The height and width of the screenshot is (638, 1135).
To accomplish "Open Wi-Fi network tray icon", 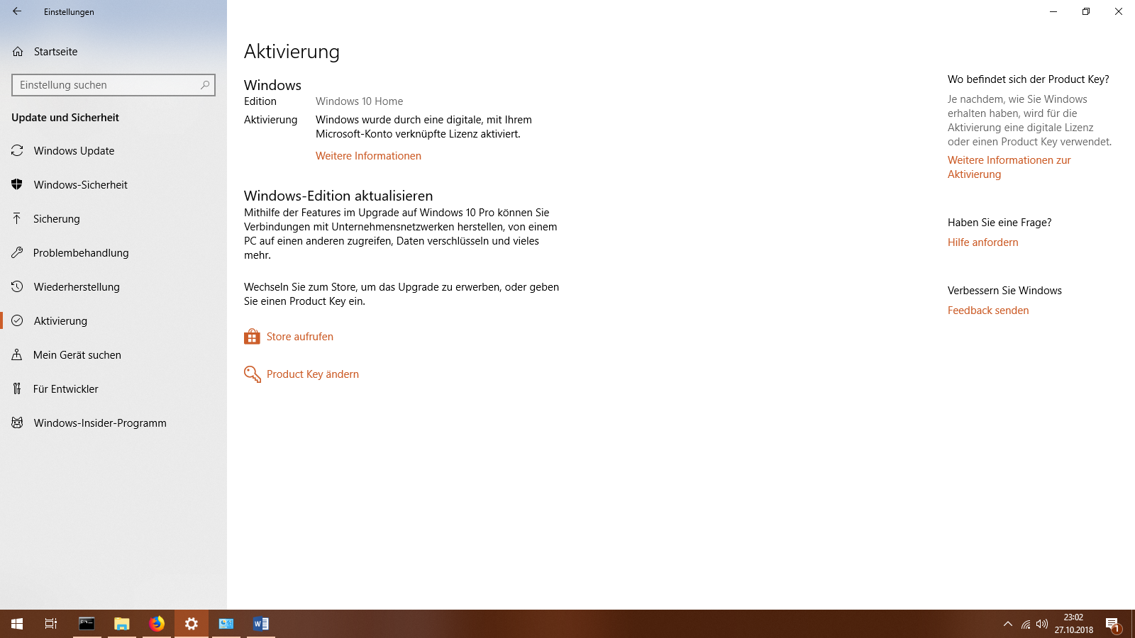I will click(x=1026, y=624).
